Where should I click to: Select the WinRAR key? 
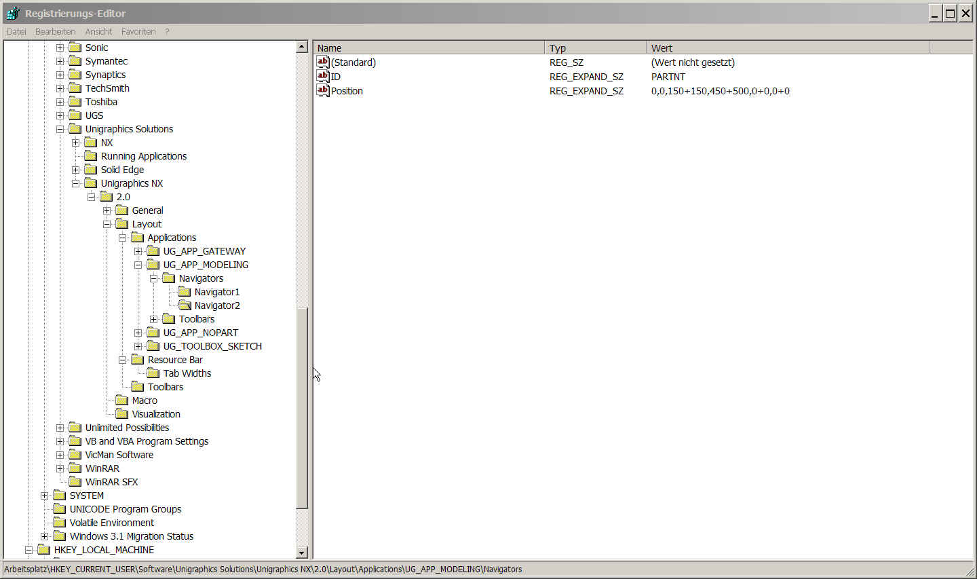(x=102, y=468)
